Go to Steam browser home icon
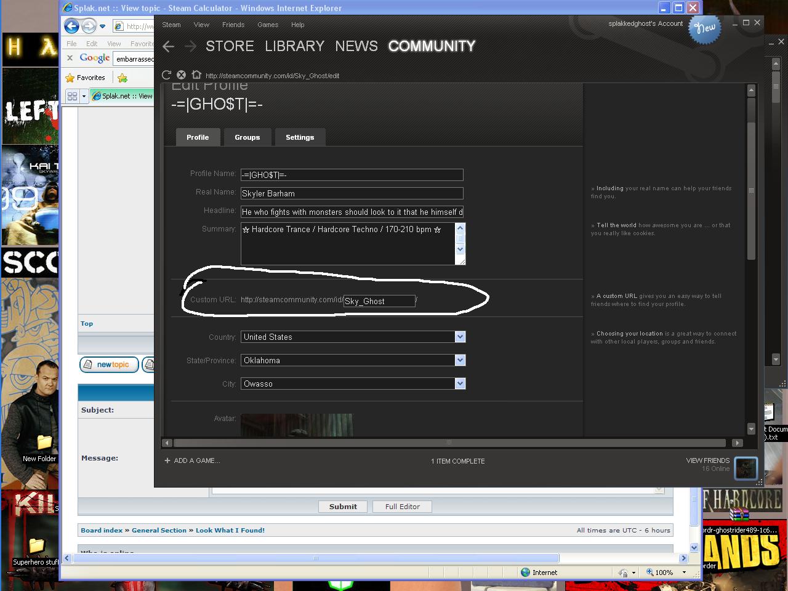The height and width of the screenshot is (591, 788). (196, 75)
